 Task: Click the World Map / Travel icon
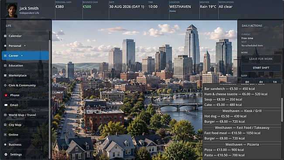(5, 115)
